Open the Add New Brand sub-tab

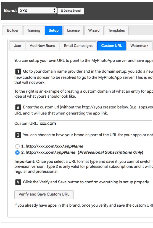click(x=43, y=46)
